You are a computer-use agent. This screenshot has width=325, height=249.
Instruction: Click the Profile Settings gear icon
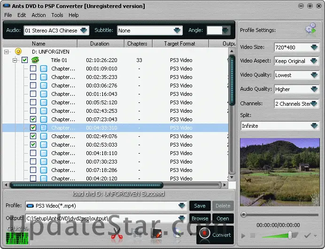point(310,30)
